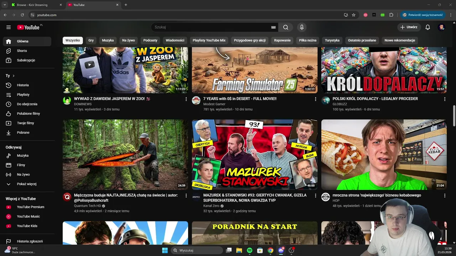
Task: Select the Piłka nożna filter chip
Action: coord(308,41)
